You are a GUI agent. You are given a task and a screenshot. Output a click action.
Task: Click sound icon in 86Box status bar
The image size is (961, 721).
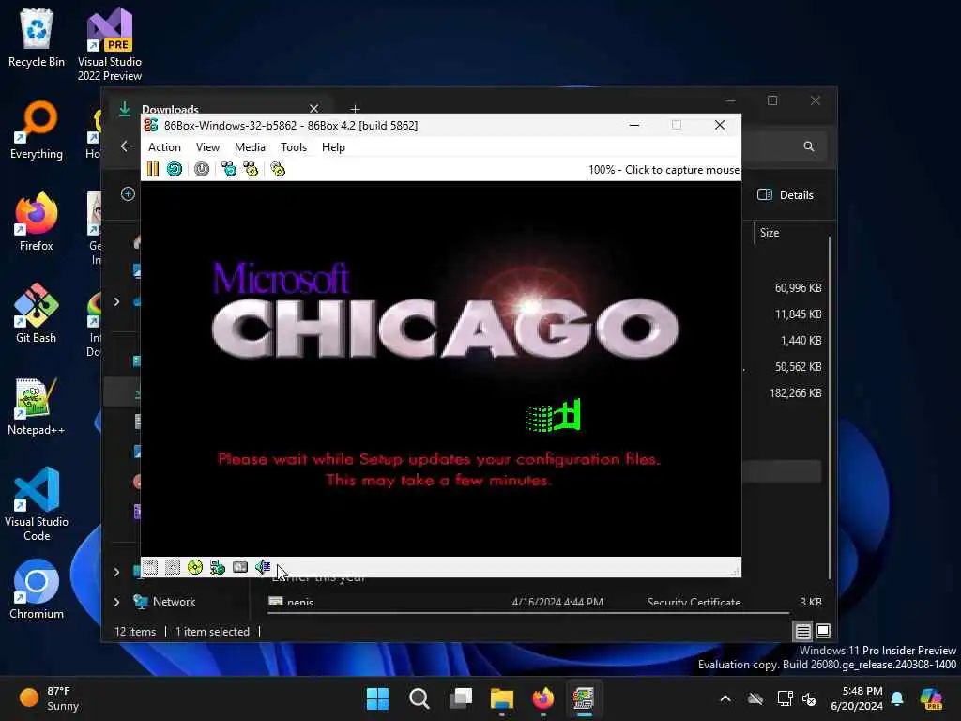(263, 567)
